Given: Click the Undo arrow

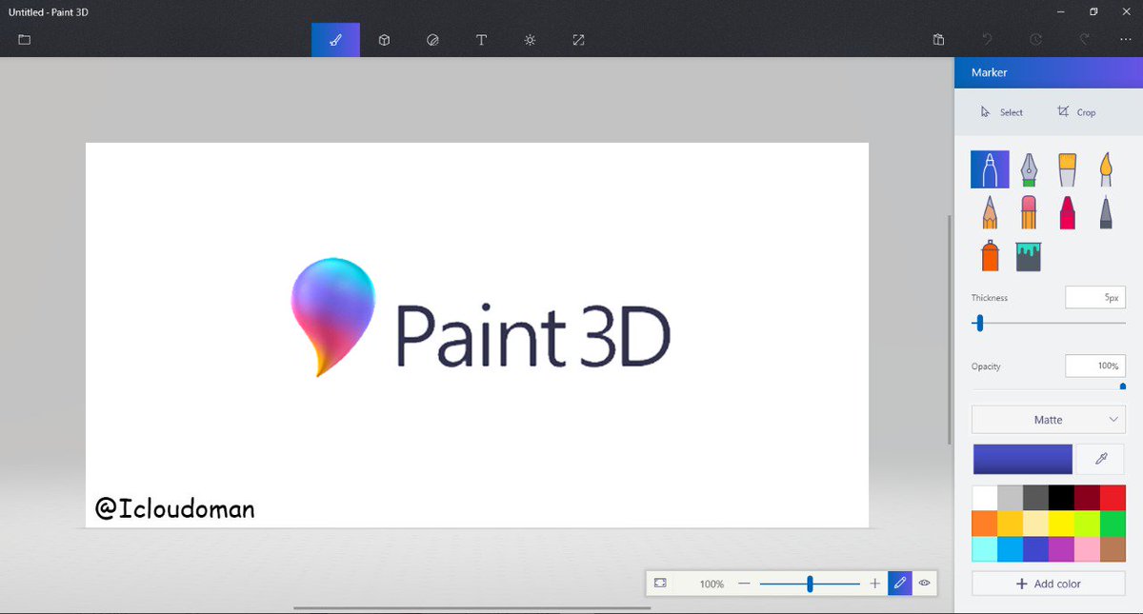Looking at the screenshot, I should [987, 40].
